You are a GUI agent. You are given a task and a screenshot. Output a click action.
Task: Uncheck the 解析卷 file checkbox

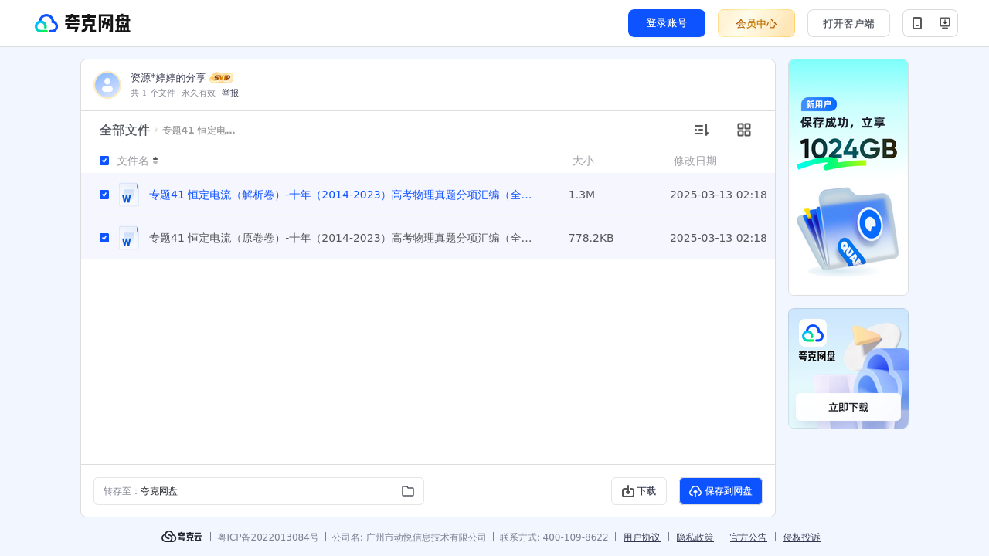point(104,195)
